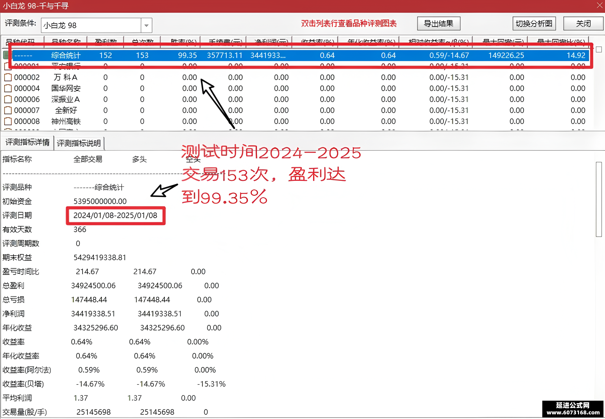Viewport: 605px width, 419px height.
Task: Click the small box at list top-right corner
Action: click(599, 49)
